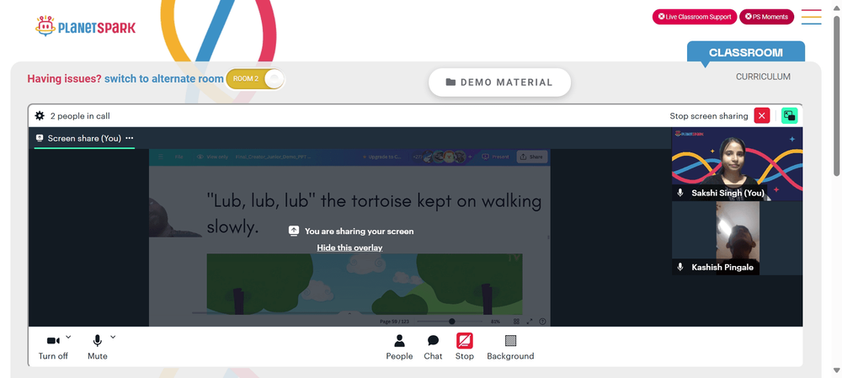This screenshot has height=378, width=842.
Task: Click 'Stop screen sharing' label
Action: [x=709, y=116]
